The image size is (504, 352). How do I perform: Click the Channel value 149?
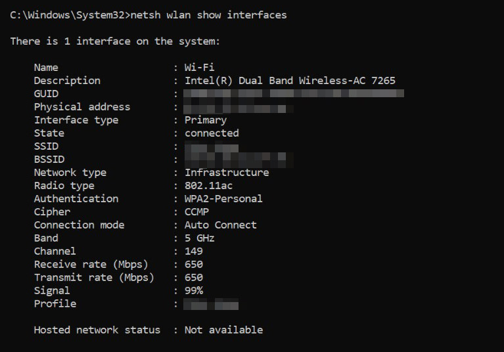[193, 252]
